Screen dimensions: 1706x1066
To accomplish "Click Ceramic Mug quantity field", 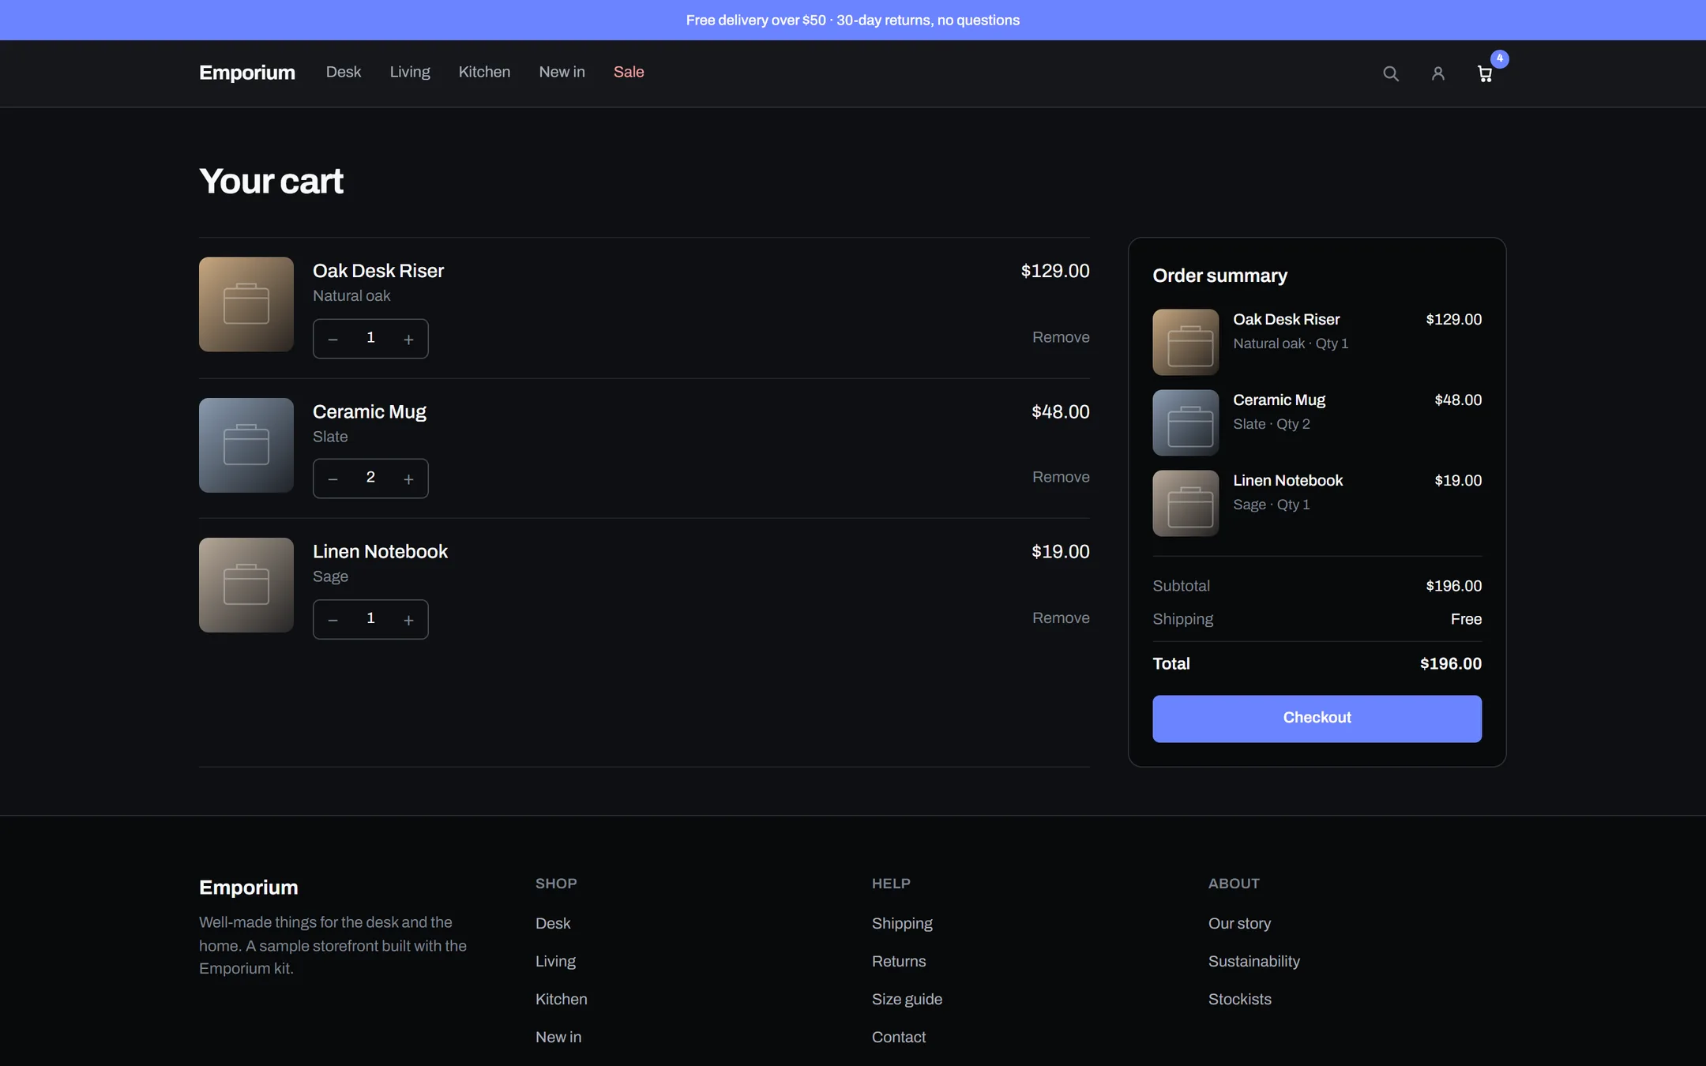I will pyautogui.click(x=370, y=478).
